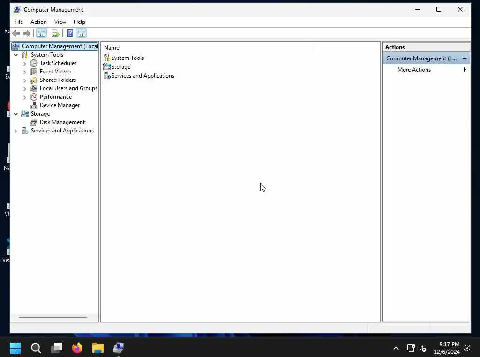Open the notifications tray icon
The width and height of the screenshot is (480, 357).
467,348
